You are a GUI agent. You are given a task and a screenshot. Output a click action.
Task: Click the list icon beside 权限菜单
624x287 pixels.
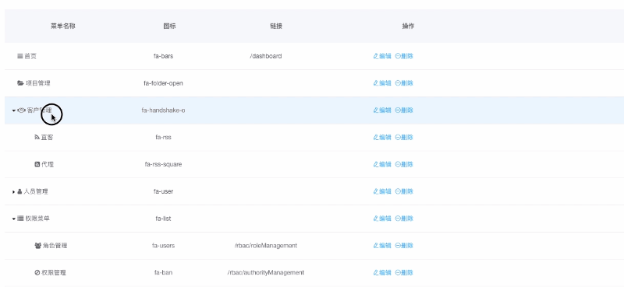(x=20, y=219)
